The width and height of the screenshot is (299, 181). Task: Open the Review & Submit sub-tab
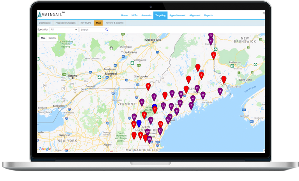[x=114, y=23]
